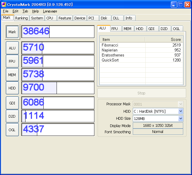Start the ALU benchmark button
The width and height of the screenshot is (192, 175).
click(12, 48)
